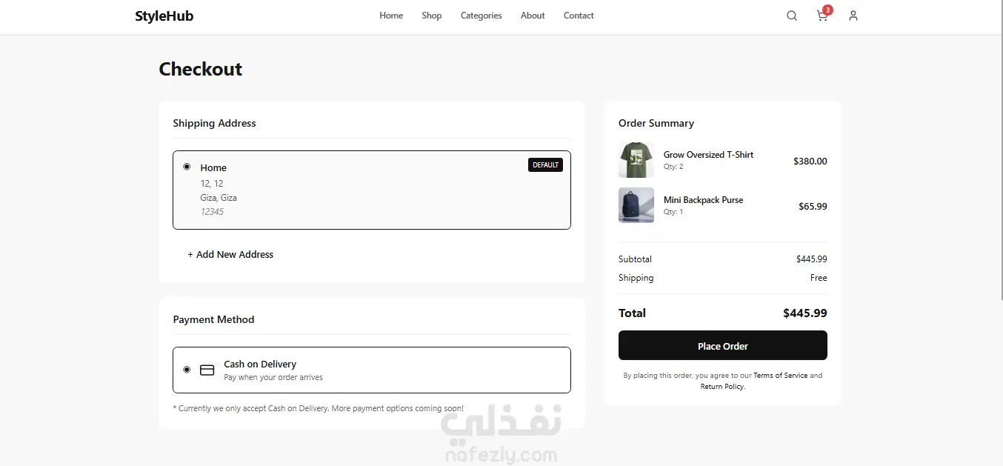Click the Place Order button
Image resolution: width=1003 pixels, height=466 pixels.
click(x=723, y=346)
